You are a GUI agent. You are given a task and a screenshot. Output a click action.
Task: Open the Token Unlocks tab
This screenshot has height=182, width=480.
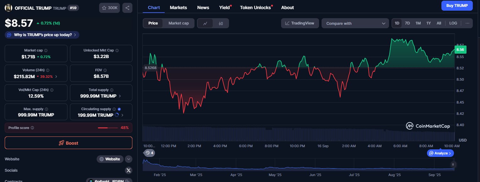coord(255,8)
